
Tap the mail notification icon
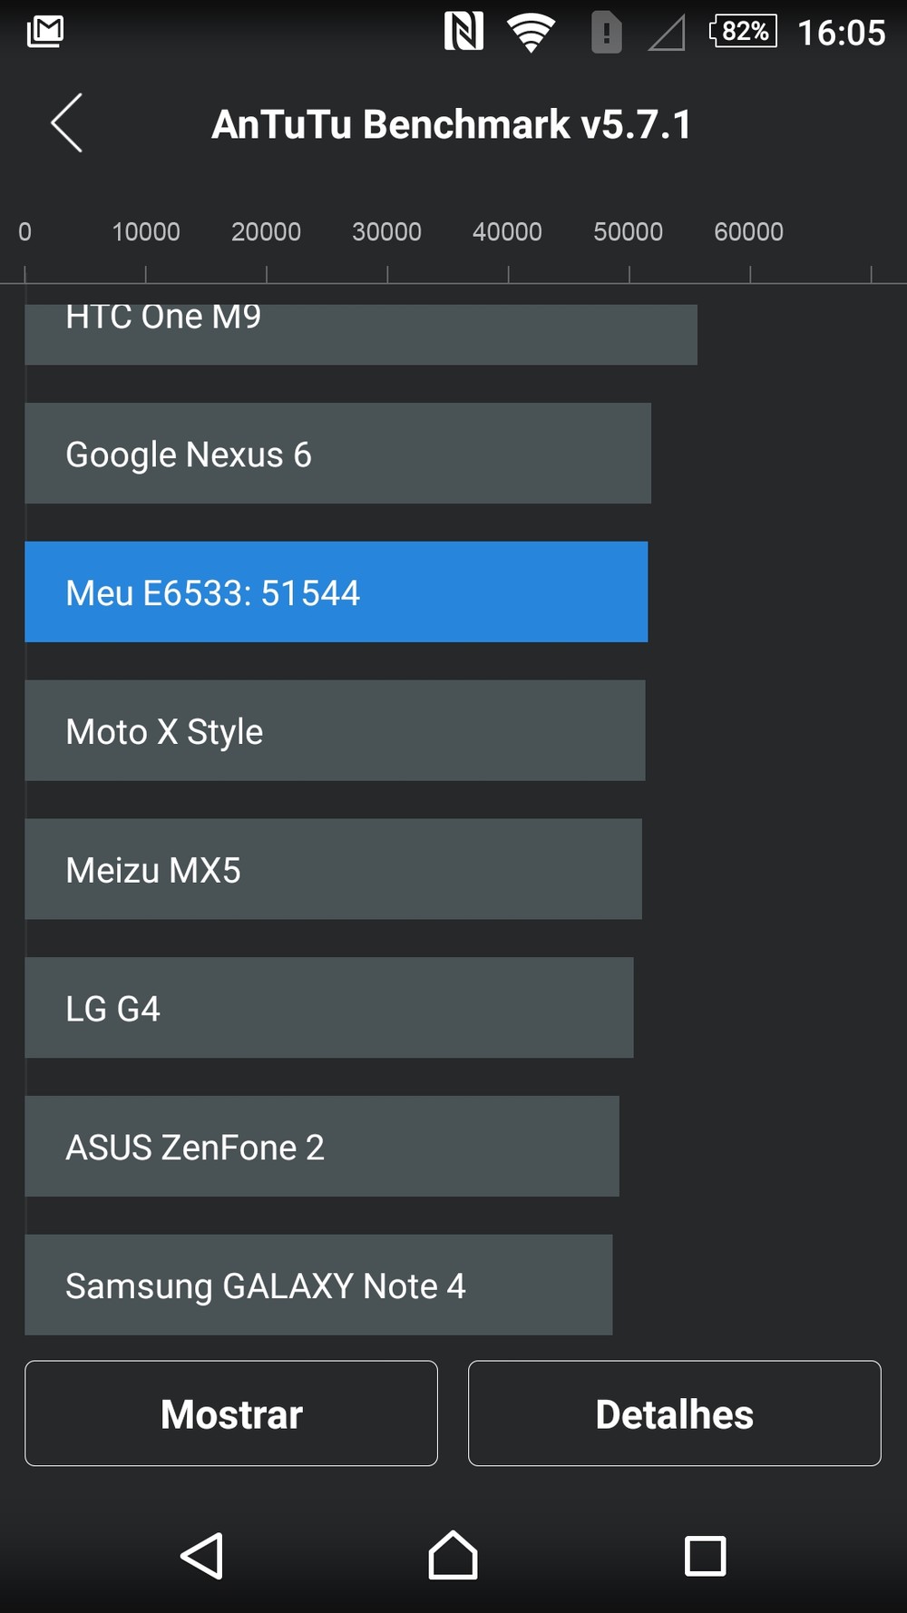coord(45,32)
